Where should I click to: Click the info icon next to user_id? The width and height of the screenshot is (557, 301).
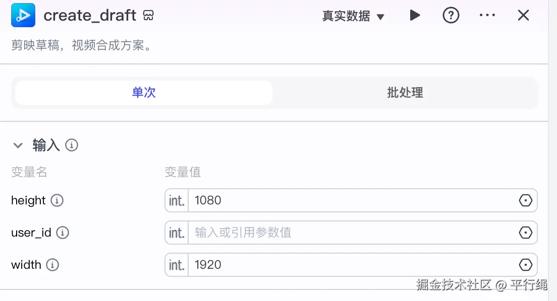[63, 233]
